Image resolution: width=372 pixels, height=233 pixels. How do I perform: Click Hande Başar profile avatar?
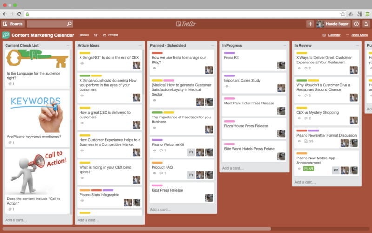[320, 24]
